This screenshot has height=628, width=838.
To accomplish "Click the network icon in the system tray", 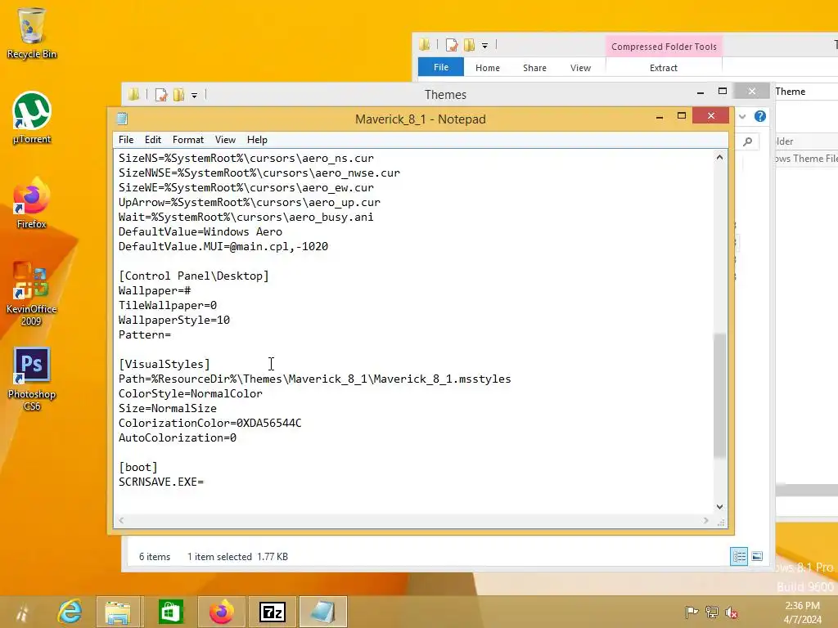I will [x=712, y=612].
